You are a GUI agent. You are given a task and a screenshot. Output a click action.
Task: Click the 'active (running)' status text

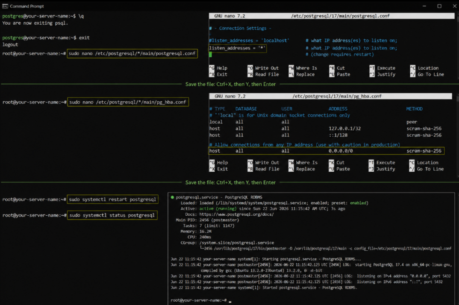tap(218, 209)
